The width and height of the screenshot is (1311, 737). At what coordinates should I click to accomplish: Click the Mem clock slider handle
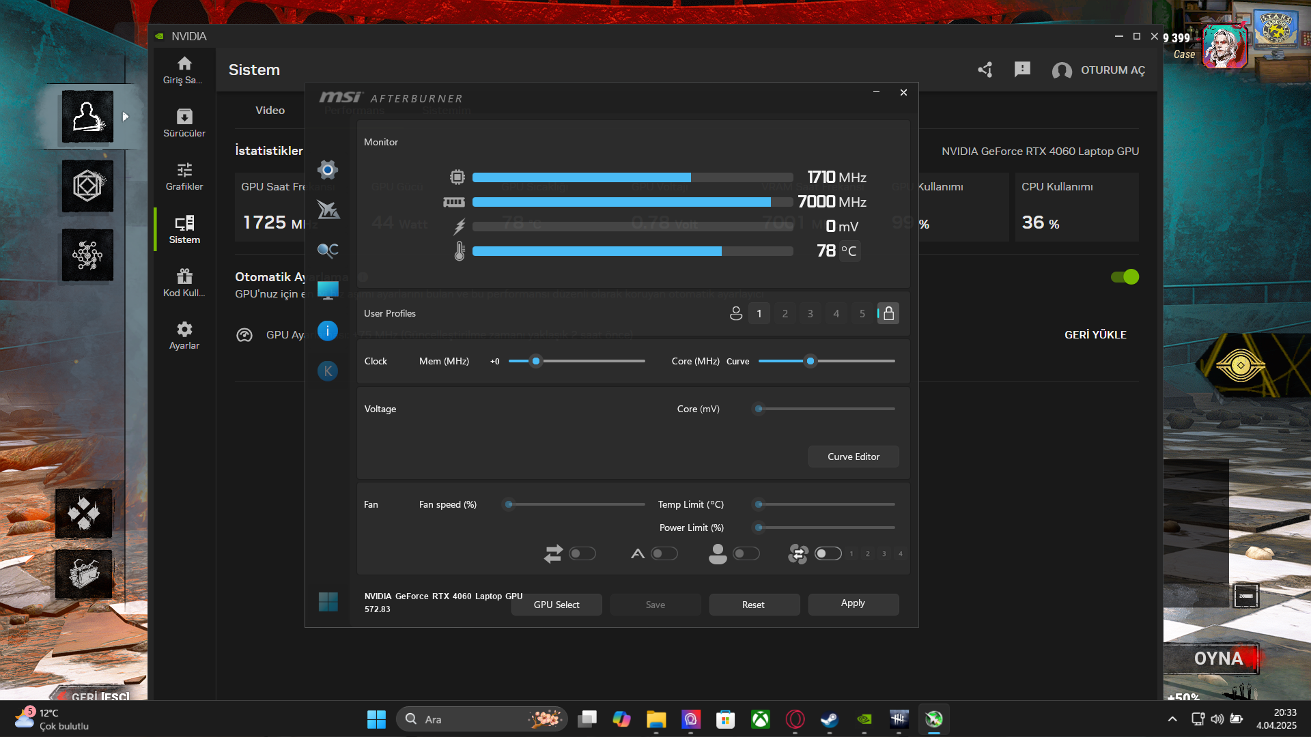(536, 361)
